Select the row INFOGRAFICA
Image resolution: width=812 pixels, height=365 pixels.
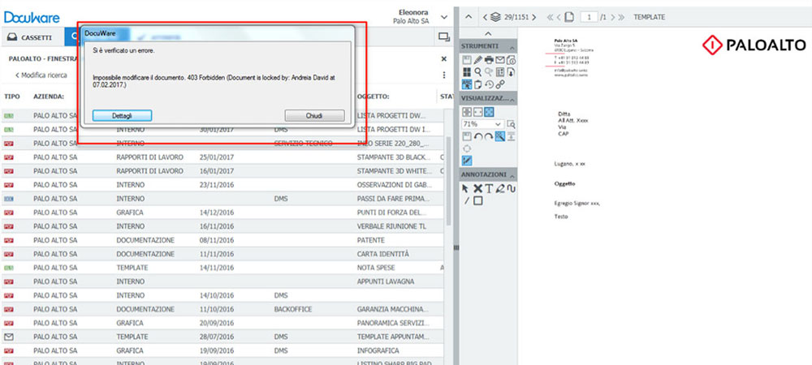(x=222, y=350)
